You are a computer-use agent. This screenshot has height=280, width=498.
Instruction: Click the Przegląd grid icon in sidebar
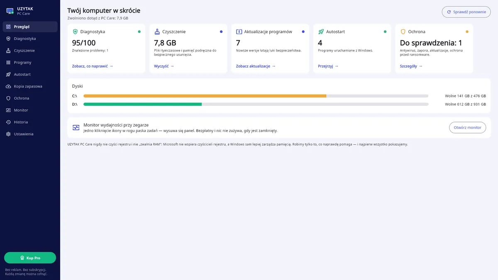pyautogui.click(x=8, y=27)
